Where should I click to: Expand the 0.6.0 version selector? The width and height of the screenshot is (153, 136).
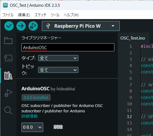pyautogui.click(x=32, y=127)
